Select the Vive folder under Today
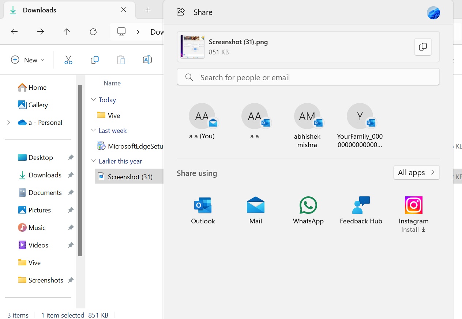The width and height of the screenshot is (462, 319). tap(109, 115)
